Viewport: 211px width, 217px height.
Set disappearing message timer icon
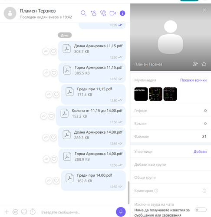[33, 212]
